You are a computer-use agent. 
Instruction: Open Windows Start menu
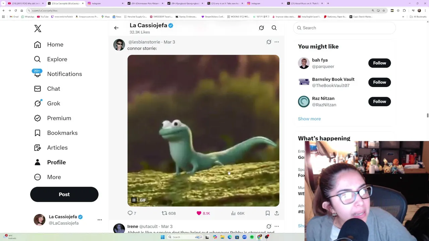tap(163, 237)
